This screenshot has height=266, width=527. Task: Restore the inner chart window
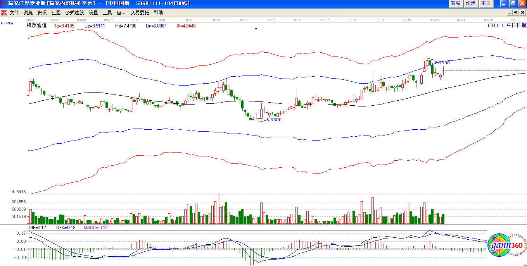click(516, 13)
